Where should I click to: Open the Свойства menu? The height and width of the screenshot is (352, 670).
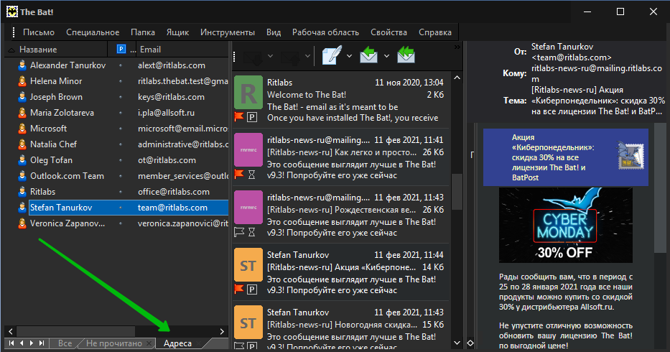[388, 32]
